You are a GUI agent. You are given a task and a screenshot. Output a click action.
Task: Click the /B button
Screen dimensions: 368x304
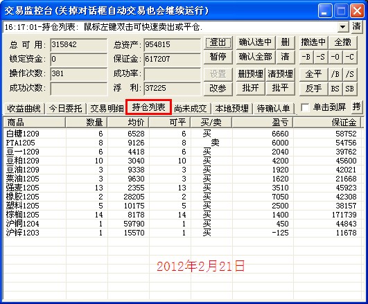(x=335, y=74)
